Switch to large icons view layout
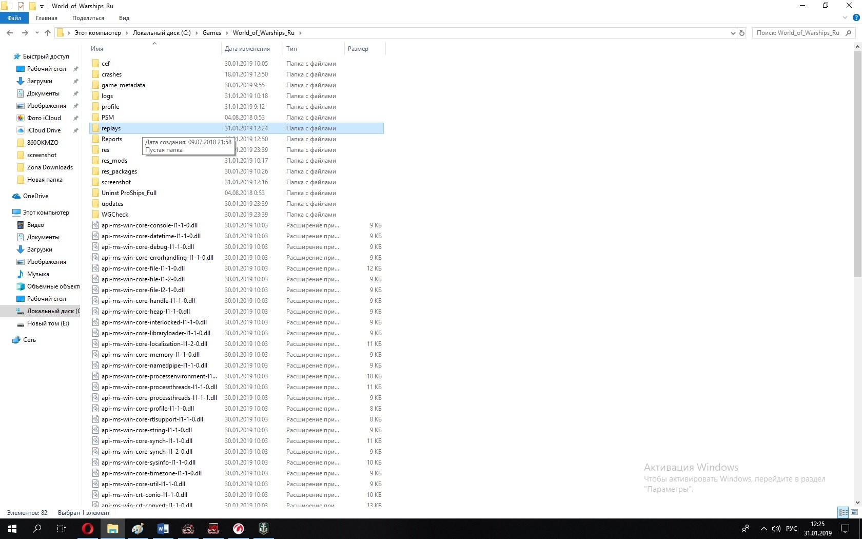This screenshot has width=862, height=539. [854, 512]
